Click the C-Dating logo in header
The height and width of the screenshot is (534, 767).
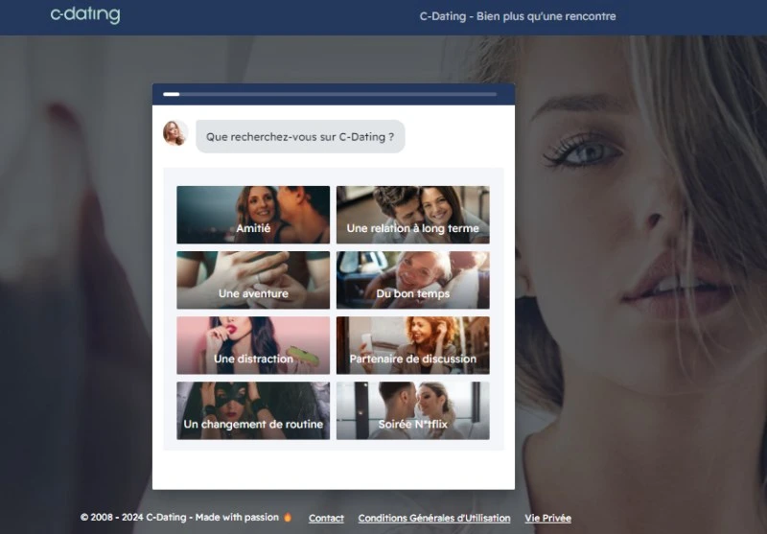[85, 15]
